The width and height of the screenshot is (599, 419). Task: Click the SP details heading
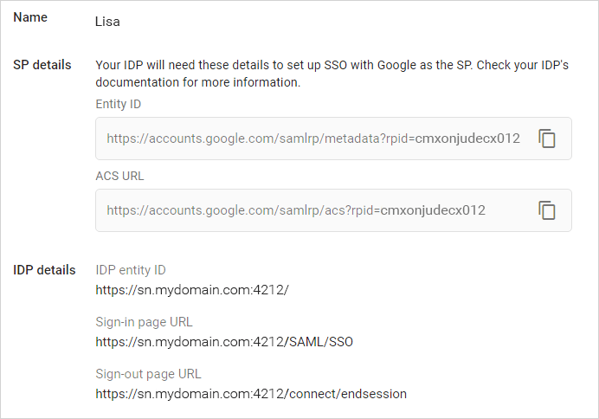tap(42, 64)
